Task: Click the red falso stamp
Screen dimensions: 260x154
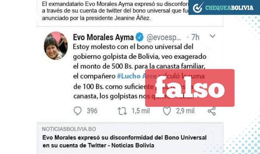Action: coord(190,88)
